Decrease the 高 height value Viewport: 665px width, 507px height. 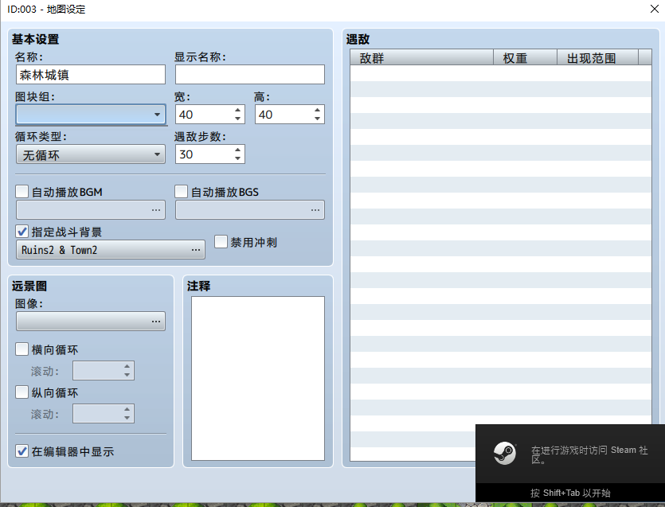317,119
